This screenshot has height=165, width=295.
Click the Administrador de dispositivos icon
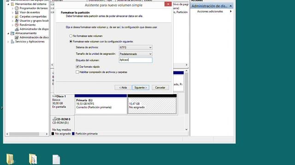pos(17,29)
